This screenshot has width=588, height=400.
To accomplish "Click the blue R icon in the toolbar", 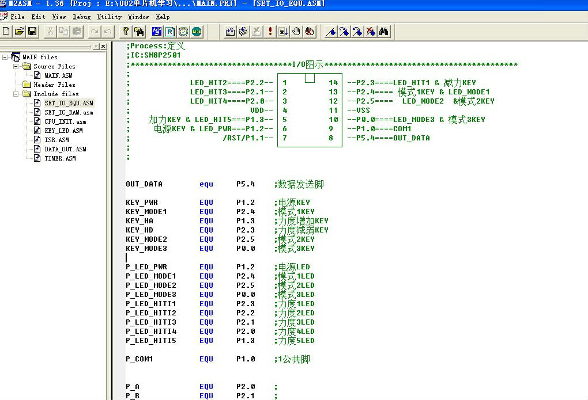I will tap(170, 31).
